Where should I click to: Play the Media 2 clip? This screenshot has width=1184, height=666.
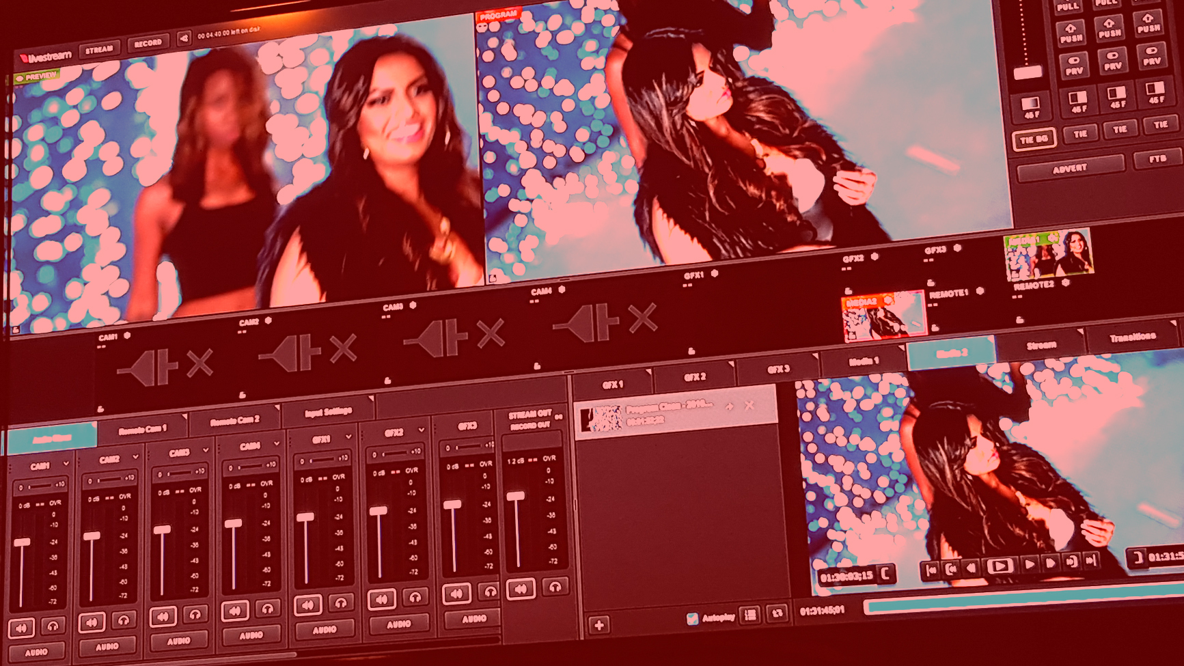(x=1030, y=564)
